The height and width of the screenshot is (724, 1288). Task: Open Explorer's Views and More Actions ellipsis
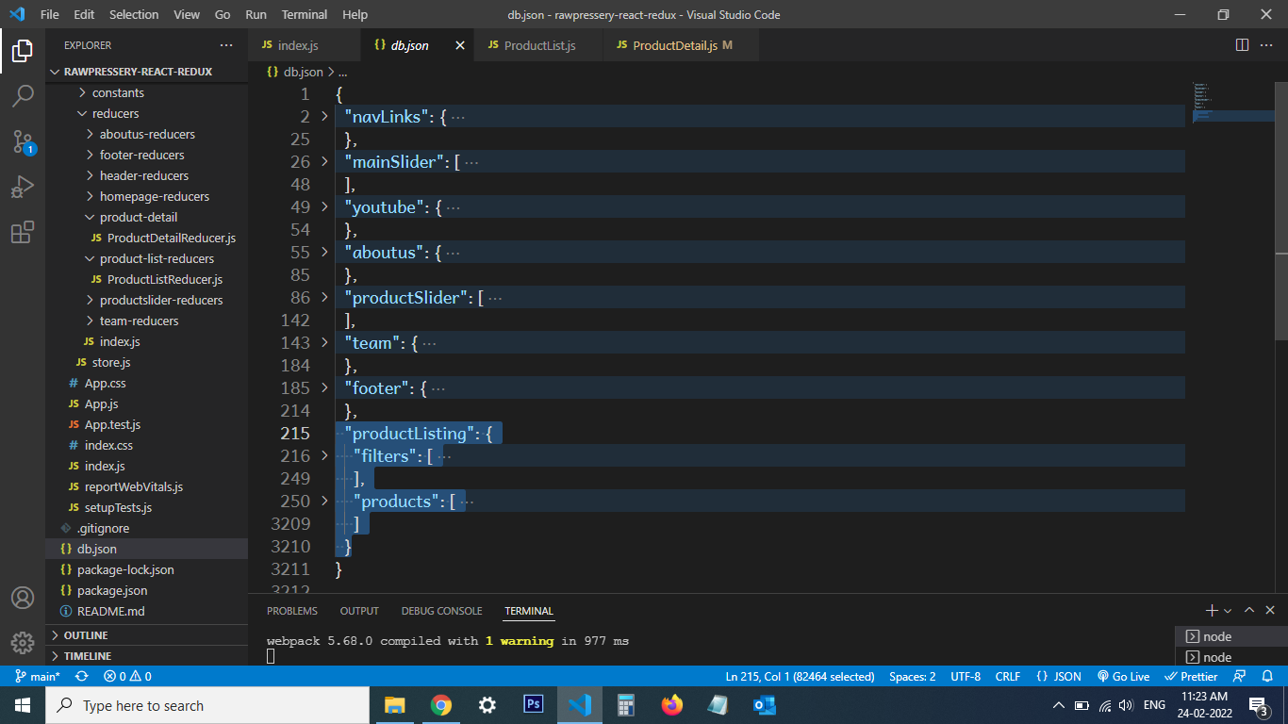pyautogui.click(x=226, y=45)
